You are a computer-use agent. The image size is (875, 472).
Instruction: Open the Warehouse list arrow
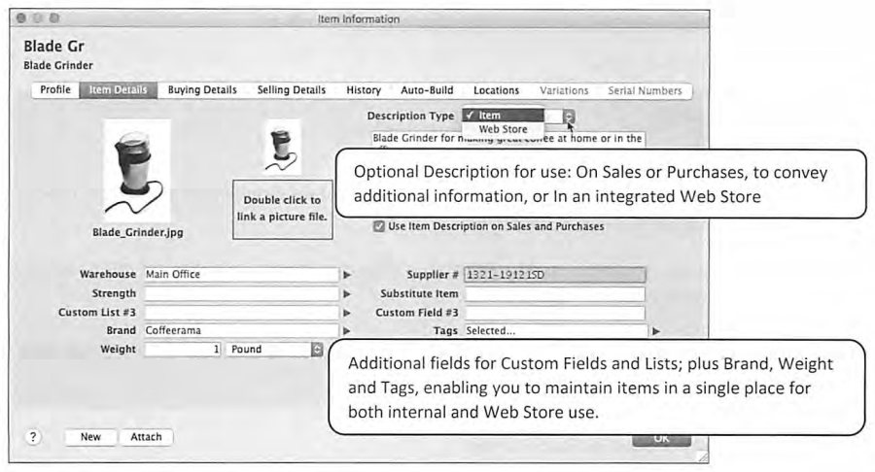tap(347, 275)
